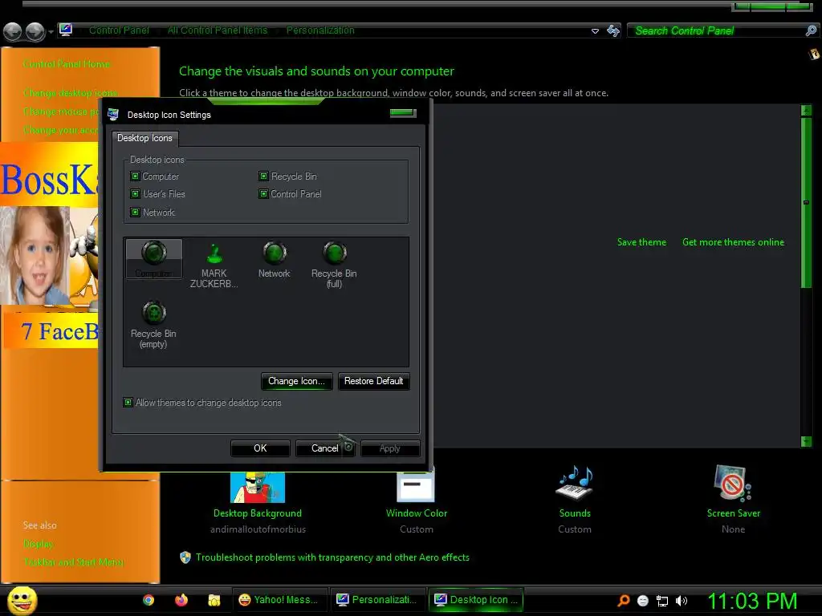
Task: Click the help icon at top right
Action: (814, 54)
